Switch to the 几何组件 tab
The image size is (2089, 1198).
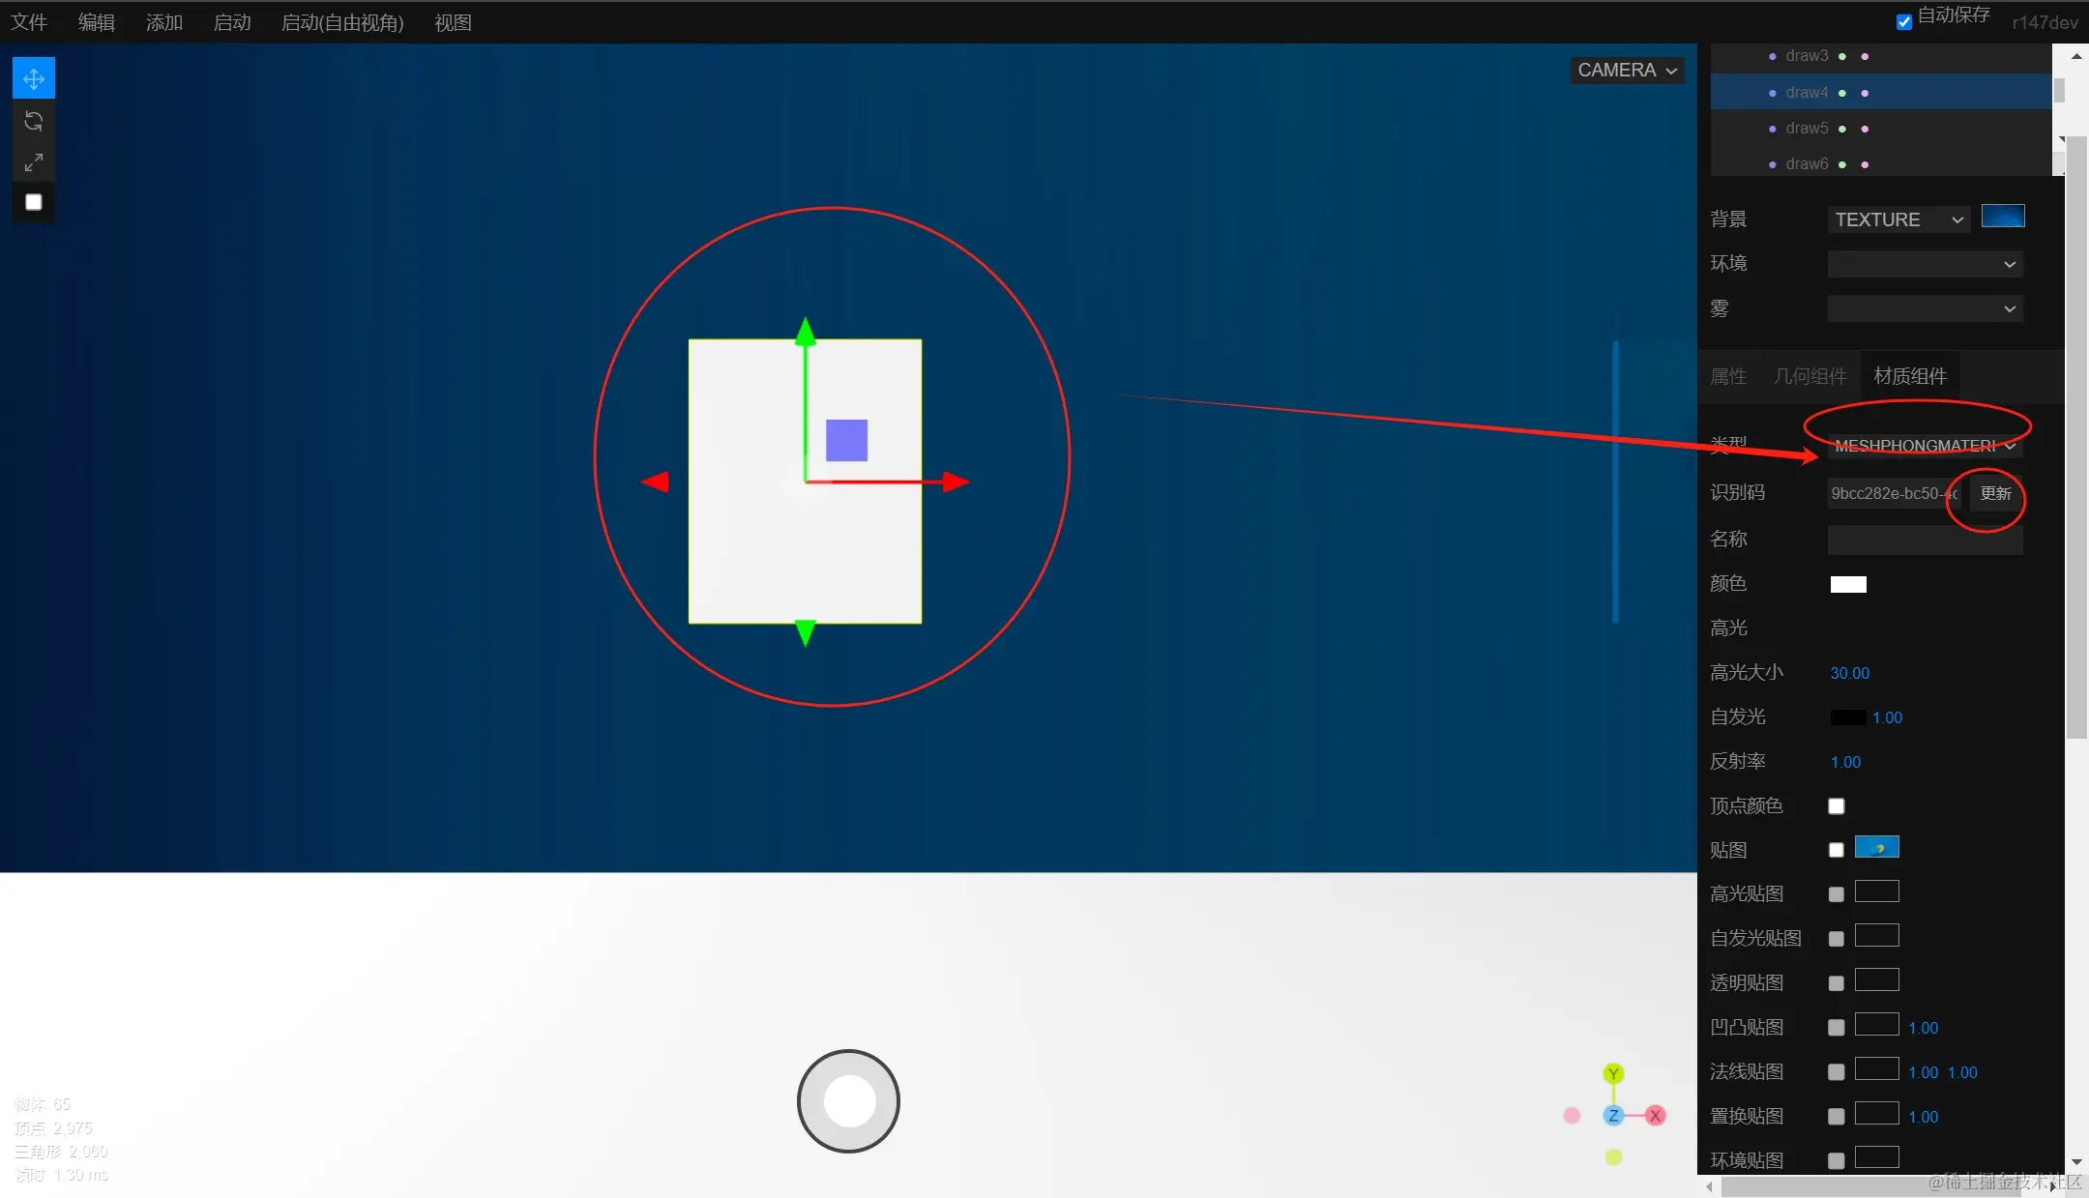[x=1809, y=376]
